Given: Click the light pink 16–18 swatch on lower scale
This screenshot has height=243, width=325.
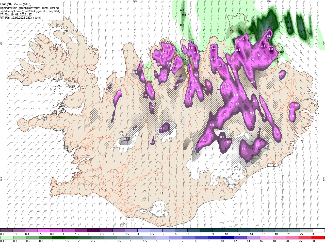Looking at the screenshot, I should point(266,238).
